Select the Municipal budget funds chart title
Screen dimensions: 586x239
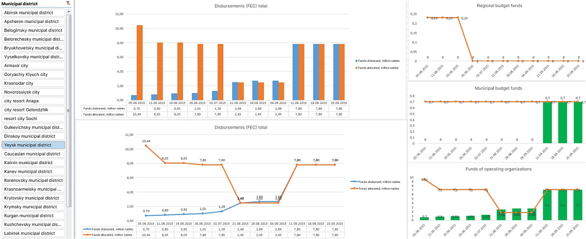pyautogui.click(x=499, y=88)
